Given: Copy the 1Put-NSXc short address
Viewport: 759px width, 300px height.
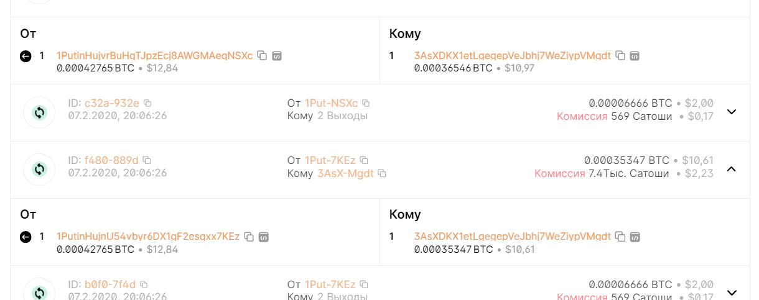Looking at the screenshot, I should [x=366, y=103].
